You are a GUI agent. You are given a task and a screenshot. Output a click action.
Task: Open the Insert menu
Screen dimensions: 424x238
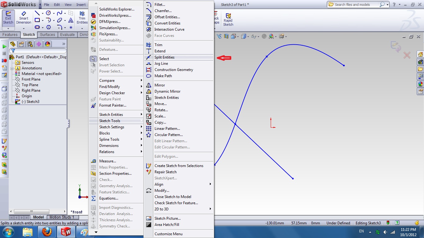tap(81, 5)
